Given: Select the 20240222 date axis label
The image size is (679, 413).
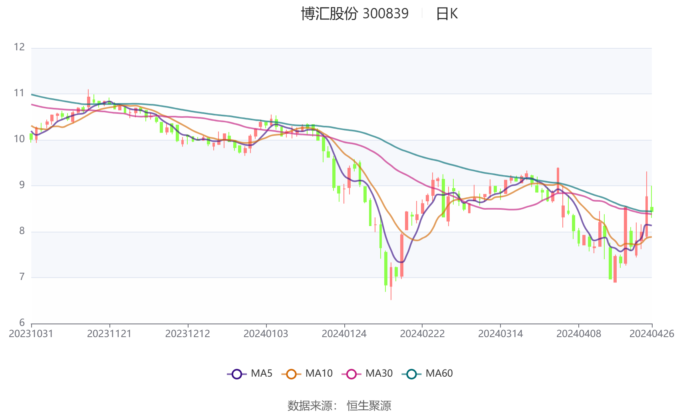Looking at the screenshot, I should 423,334.
